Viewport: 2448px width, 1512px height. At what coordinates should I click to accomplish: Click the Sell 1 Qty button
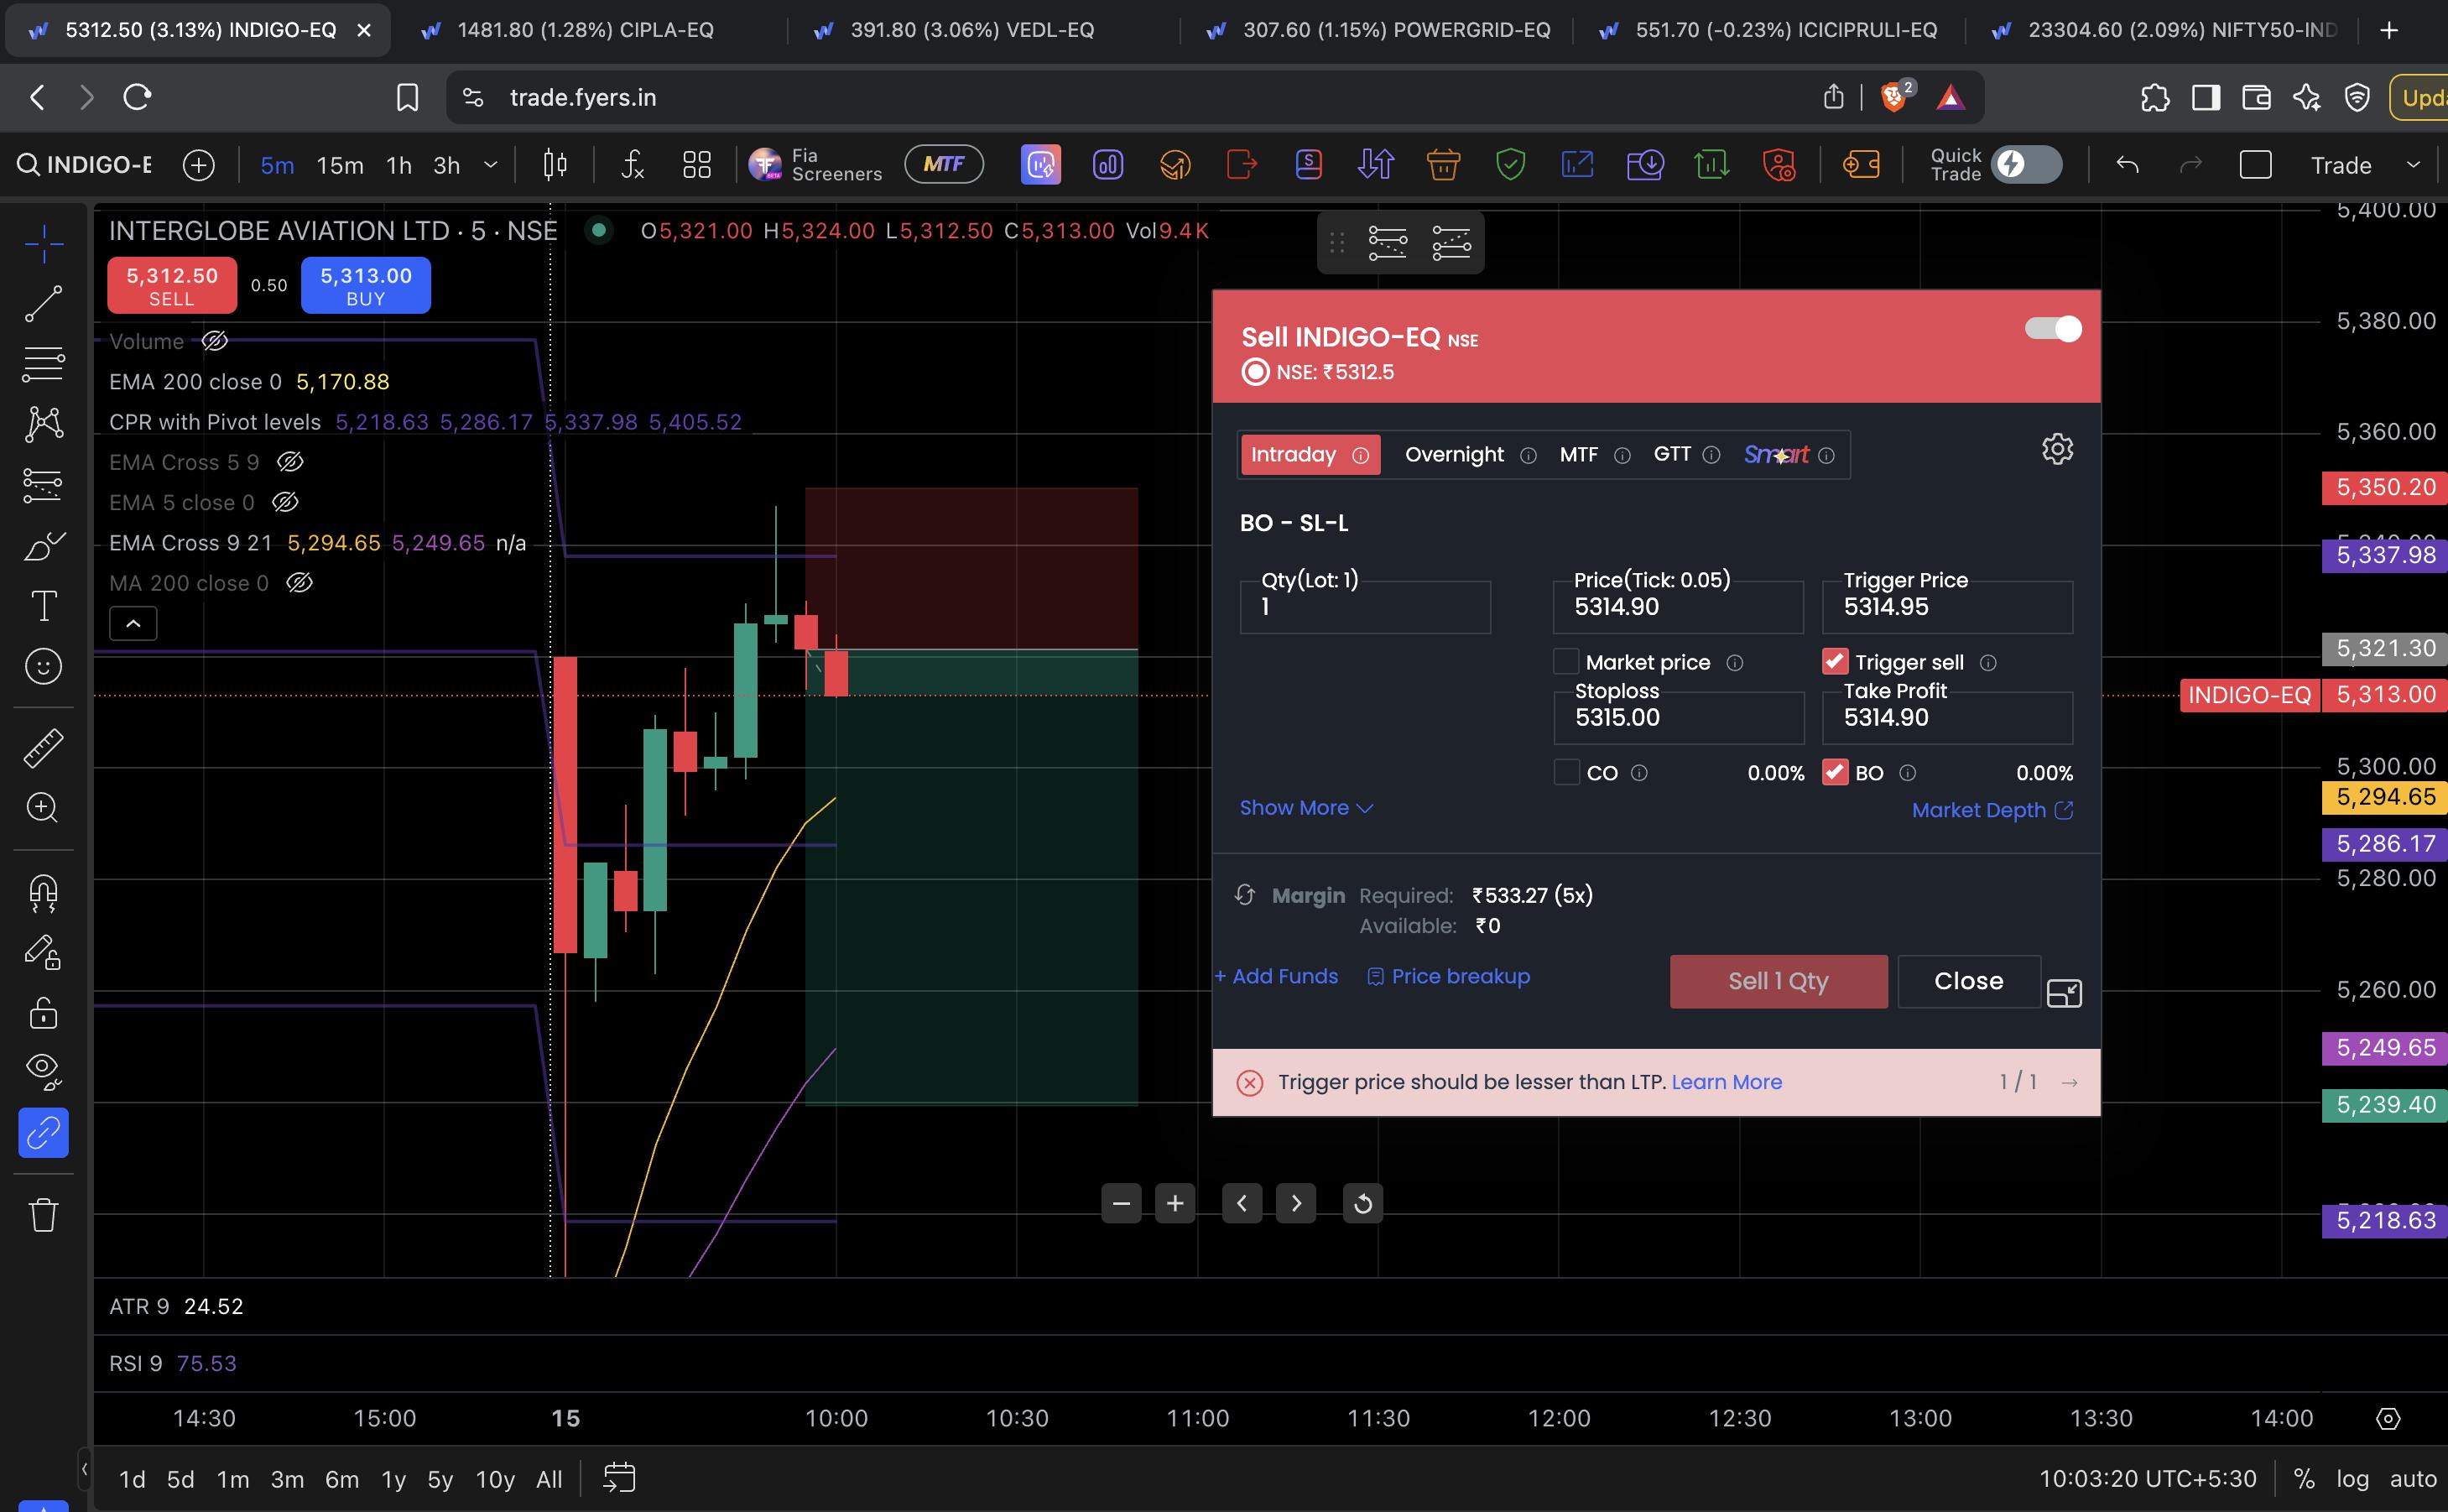(1779, 981)
